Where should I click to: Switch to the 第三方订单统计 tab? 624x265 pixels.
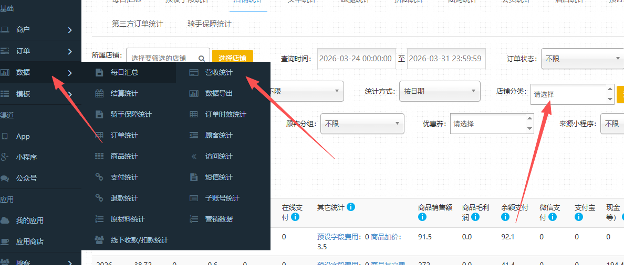pos(138,24)
